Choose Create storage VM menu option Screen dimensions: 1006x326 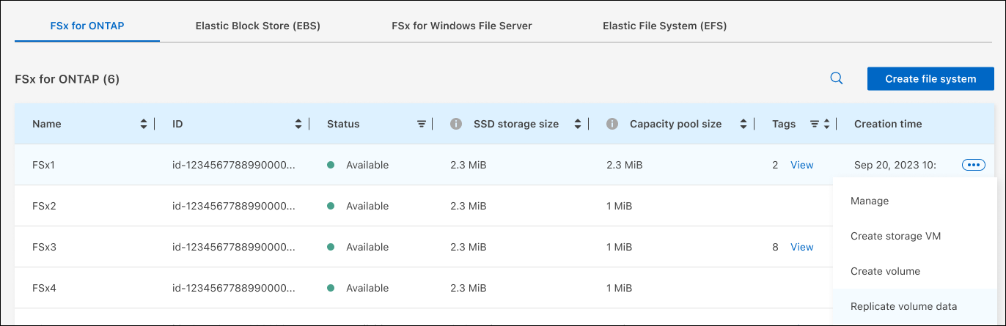tap(895, 236)
